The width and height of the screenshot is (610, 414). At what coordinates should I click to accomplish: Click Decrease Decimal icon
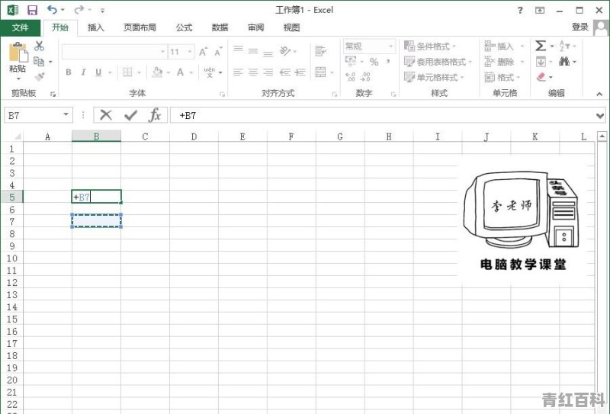click(365, 77)
